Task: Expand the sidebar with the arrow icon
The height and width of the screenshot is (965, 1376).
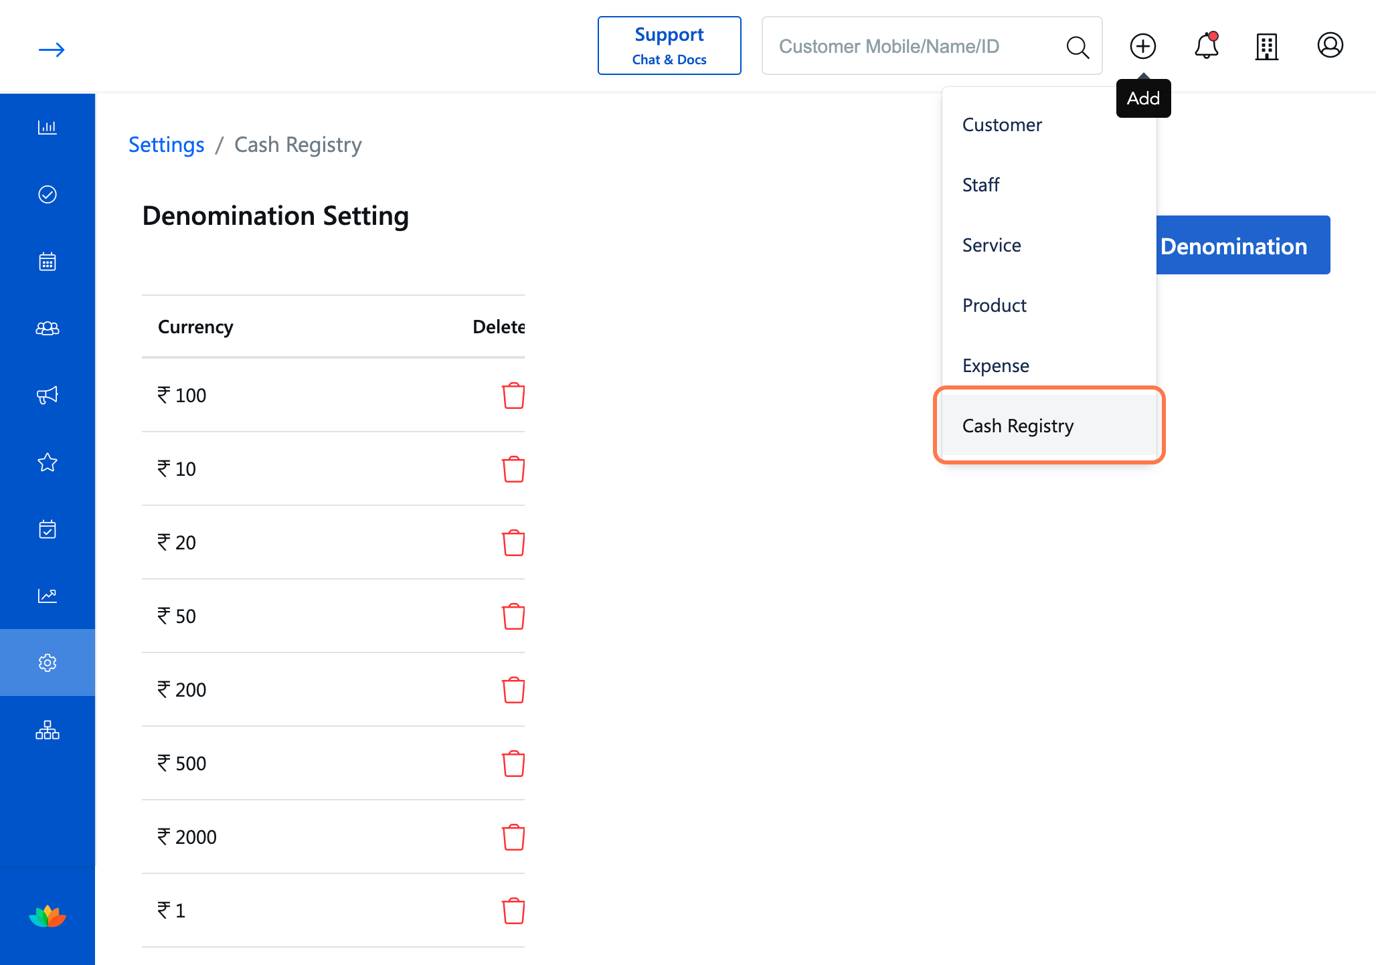Action: click(52, 50)
